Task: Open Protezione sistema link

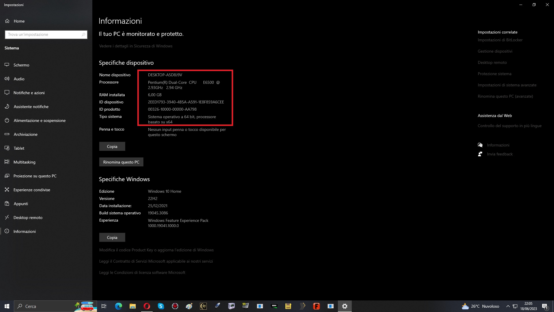Action: 495,74
